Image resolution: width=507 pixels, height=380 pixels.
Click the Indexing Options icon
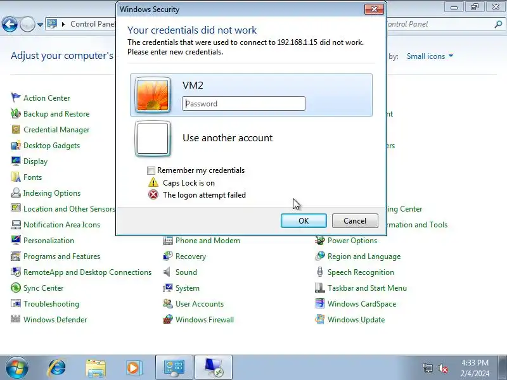point(15,193)
